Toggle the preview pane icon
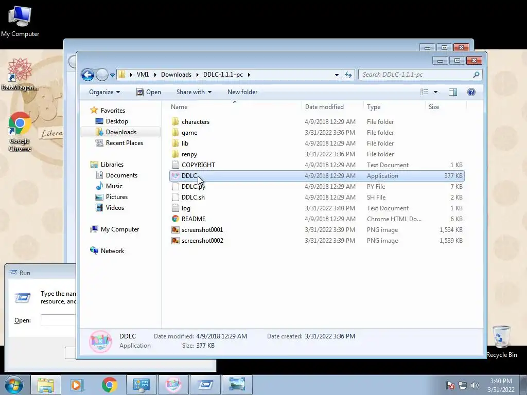 [x=453, y=92]
